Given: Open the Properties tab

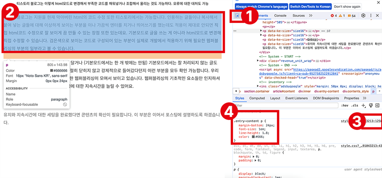Looking at the screenshot, I should 352,98.
